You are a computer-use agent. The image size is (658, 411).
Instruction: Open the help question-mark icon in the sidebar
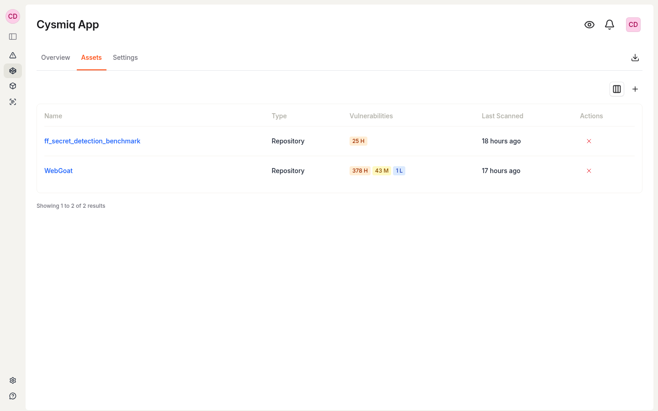pyautogui.click(x=12, y=395)
